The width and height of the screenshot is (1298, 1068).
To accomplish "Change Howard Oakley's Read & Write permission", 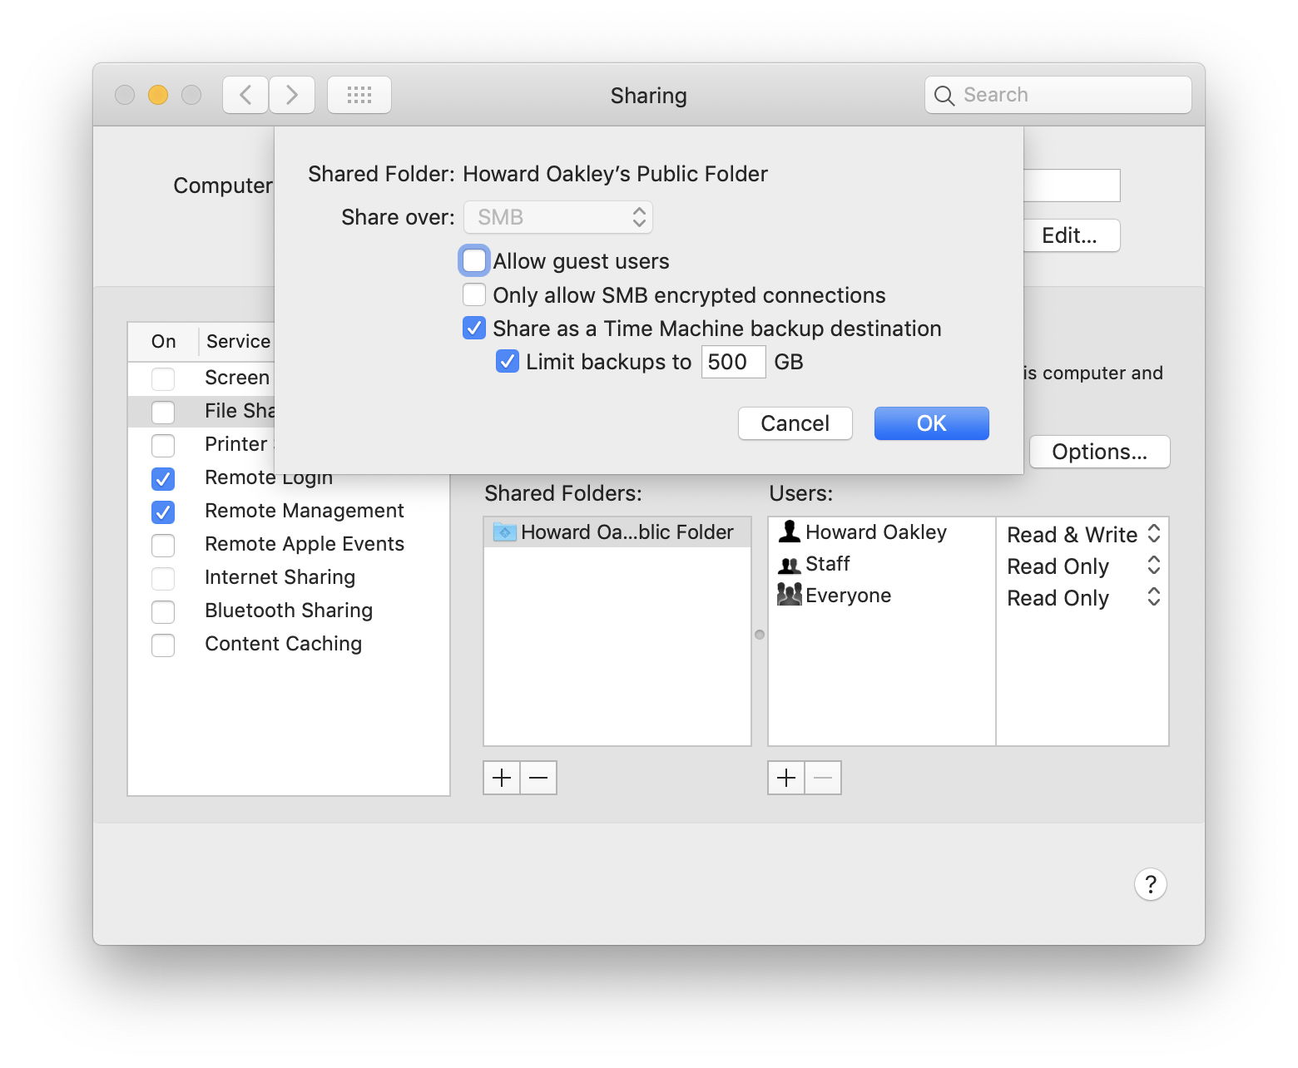I will pos(1082,535).
